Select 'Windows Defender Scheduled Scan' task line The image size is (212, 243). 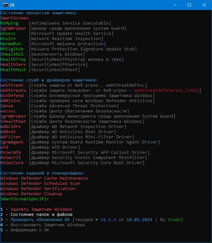[x=40, y=184]
